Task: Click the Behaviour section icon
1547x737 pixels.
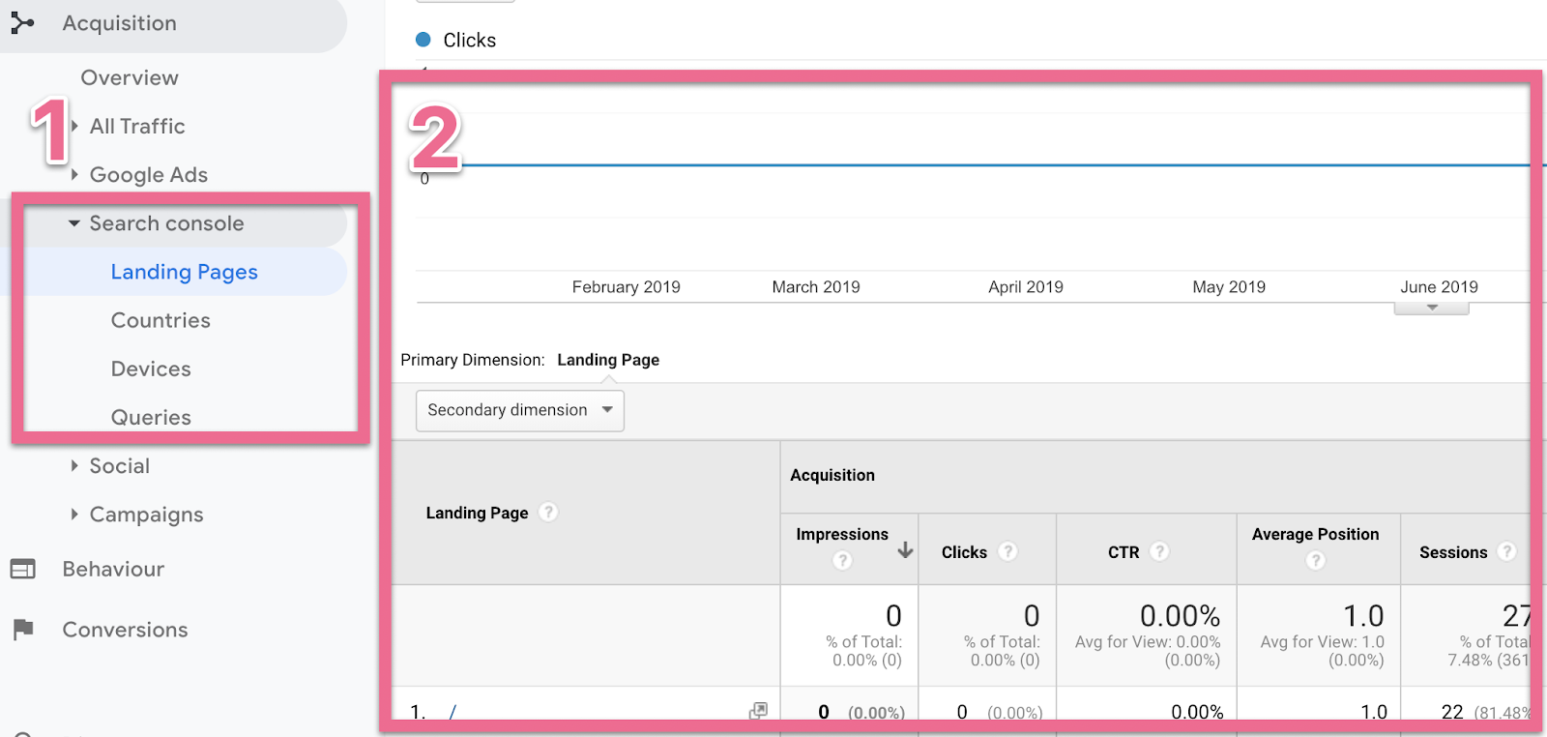Action: coord(22,569)
